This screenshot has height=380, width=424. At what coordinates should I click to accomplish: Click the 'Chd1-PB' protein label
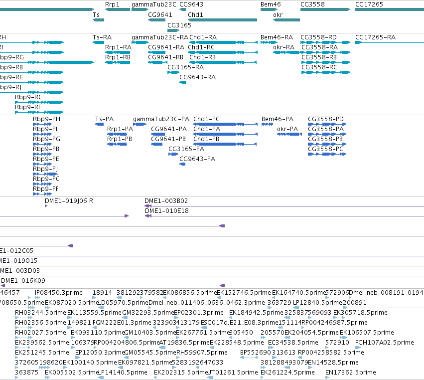206,140
